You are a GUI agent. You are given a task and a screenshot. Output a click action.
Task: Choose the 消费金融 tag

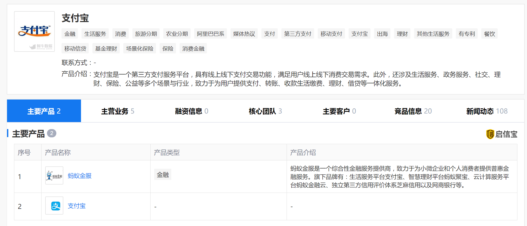[193, 49]
